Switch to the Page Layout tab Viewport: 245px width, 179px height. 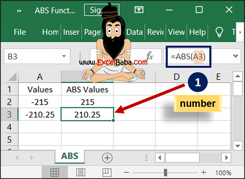pos(92,32)
